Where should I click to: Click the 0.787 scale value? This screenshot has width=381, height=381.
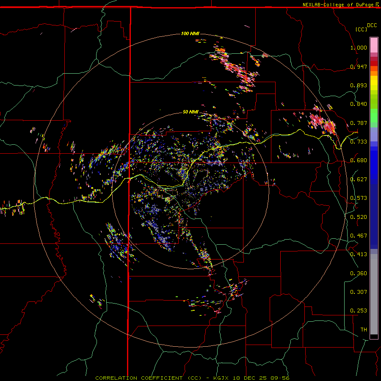(x=359, y=123)
